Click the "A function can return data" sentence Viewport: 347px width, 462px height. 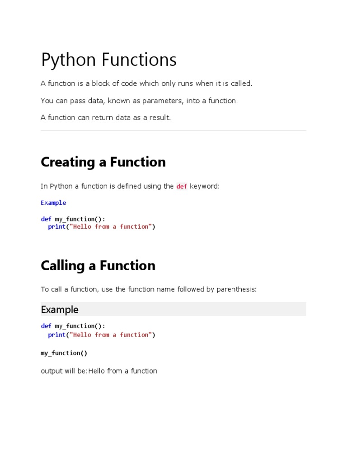click(106, 117)
